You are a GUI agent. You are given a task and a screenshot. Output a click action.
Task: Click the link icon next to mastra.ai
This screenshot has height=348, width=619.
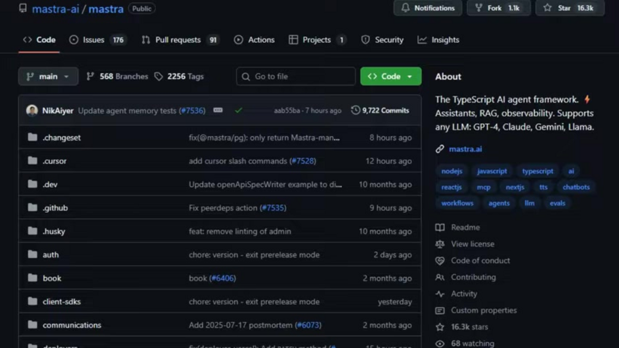(440, 149)
